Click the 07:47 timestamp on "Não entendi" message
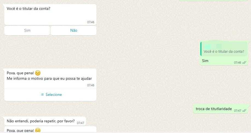The height and width of the screenshot is (133, 251). click(80, 123)
